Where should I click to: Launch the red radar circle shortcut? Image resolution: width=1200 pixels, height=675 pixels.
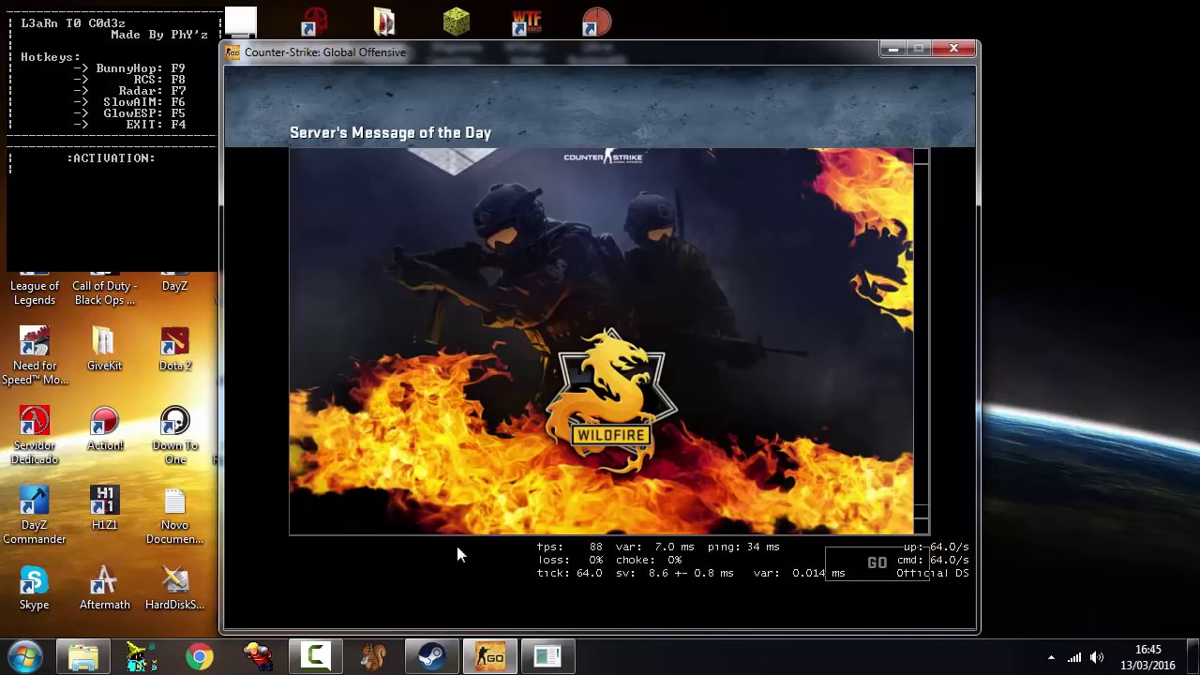[596, 22]
